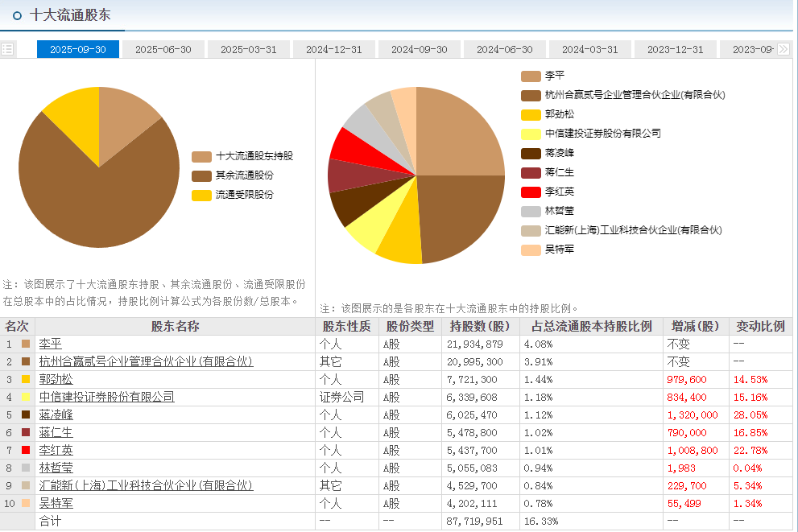Click legend swatch for 流通受限股份
Image resolution: width=798 pixels, height=532 pixels.
[201, 196]
